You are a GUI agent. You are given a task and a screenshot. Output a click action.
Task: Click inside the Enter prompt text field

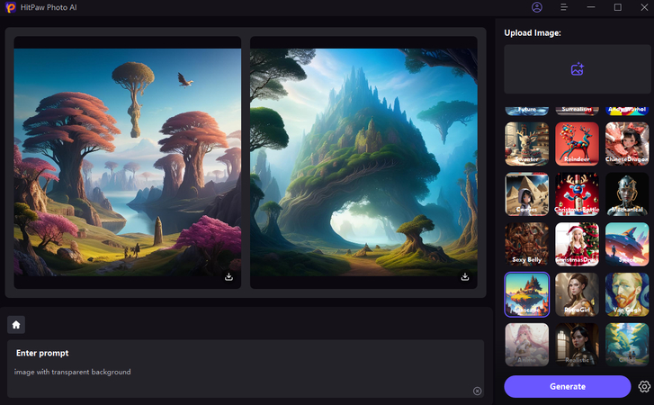246,369
